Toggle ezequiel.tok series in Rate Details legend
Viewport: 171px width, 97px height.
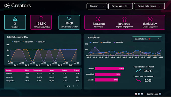[106, 42]
